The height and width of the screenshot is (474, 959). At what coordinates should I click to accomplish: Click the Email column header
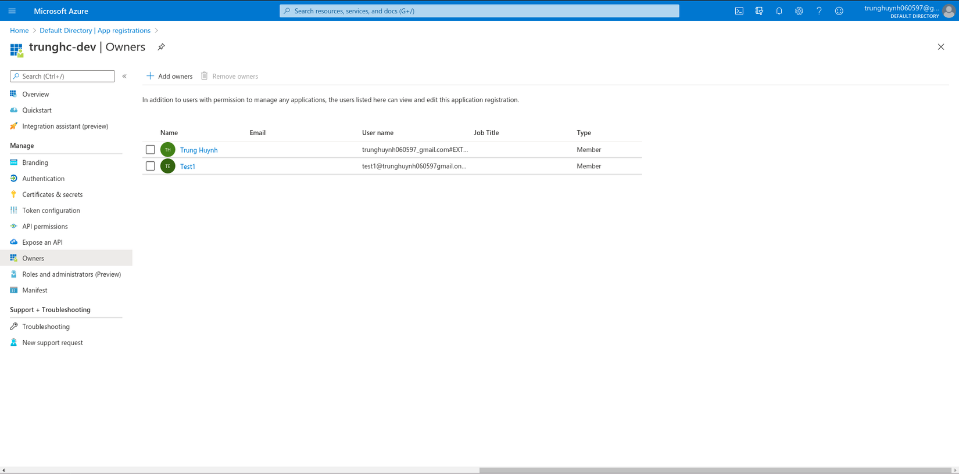pos(257,133)
